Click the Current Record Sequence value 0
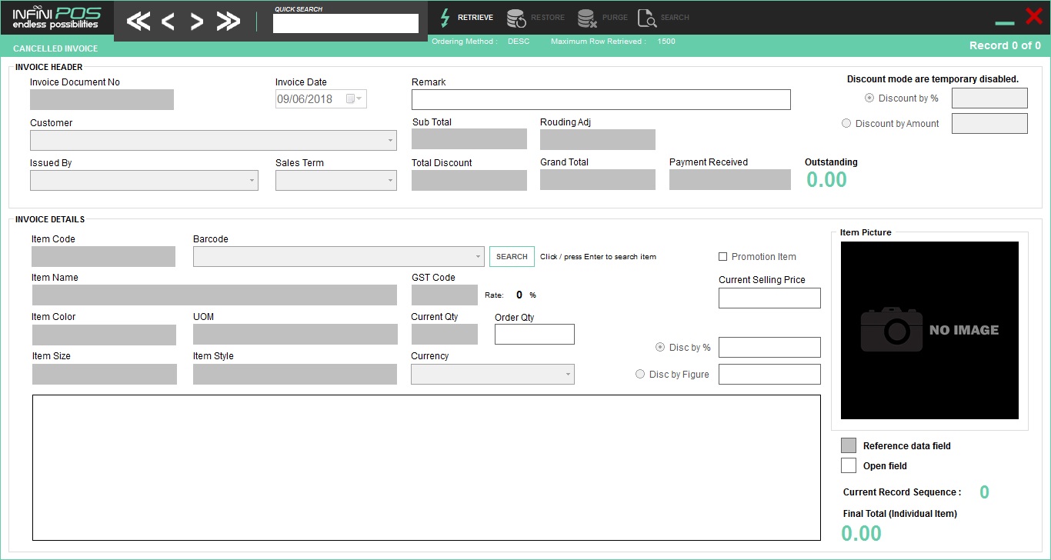The image size is (1051, 560). click(984, 492)
